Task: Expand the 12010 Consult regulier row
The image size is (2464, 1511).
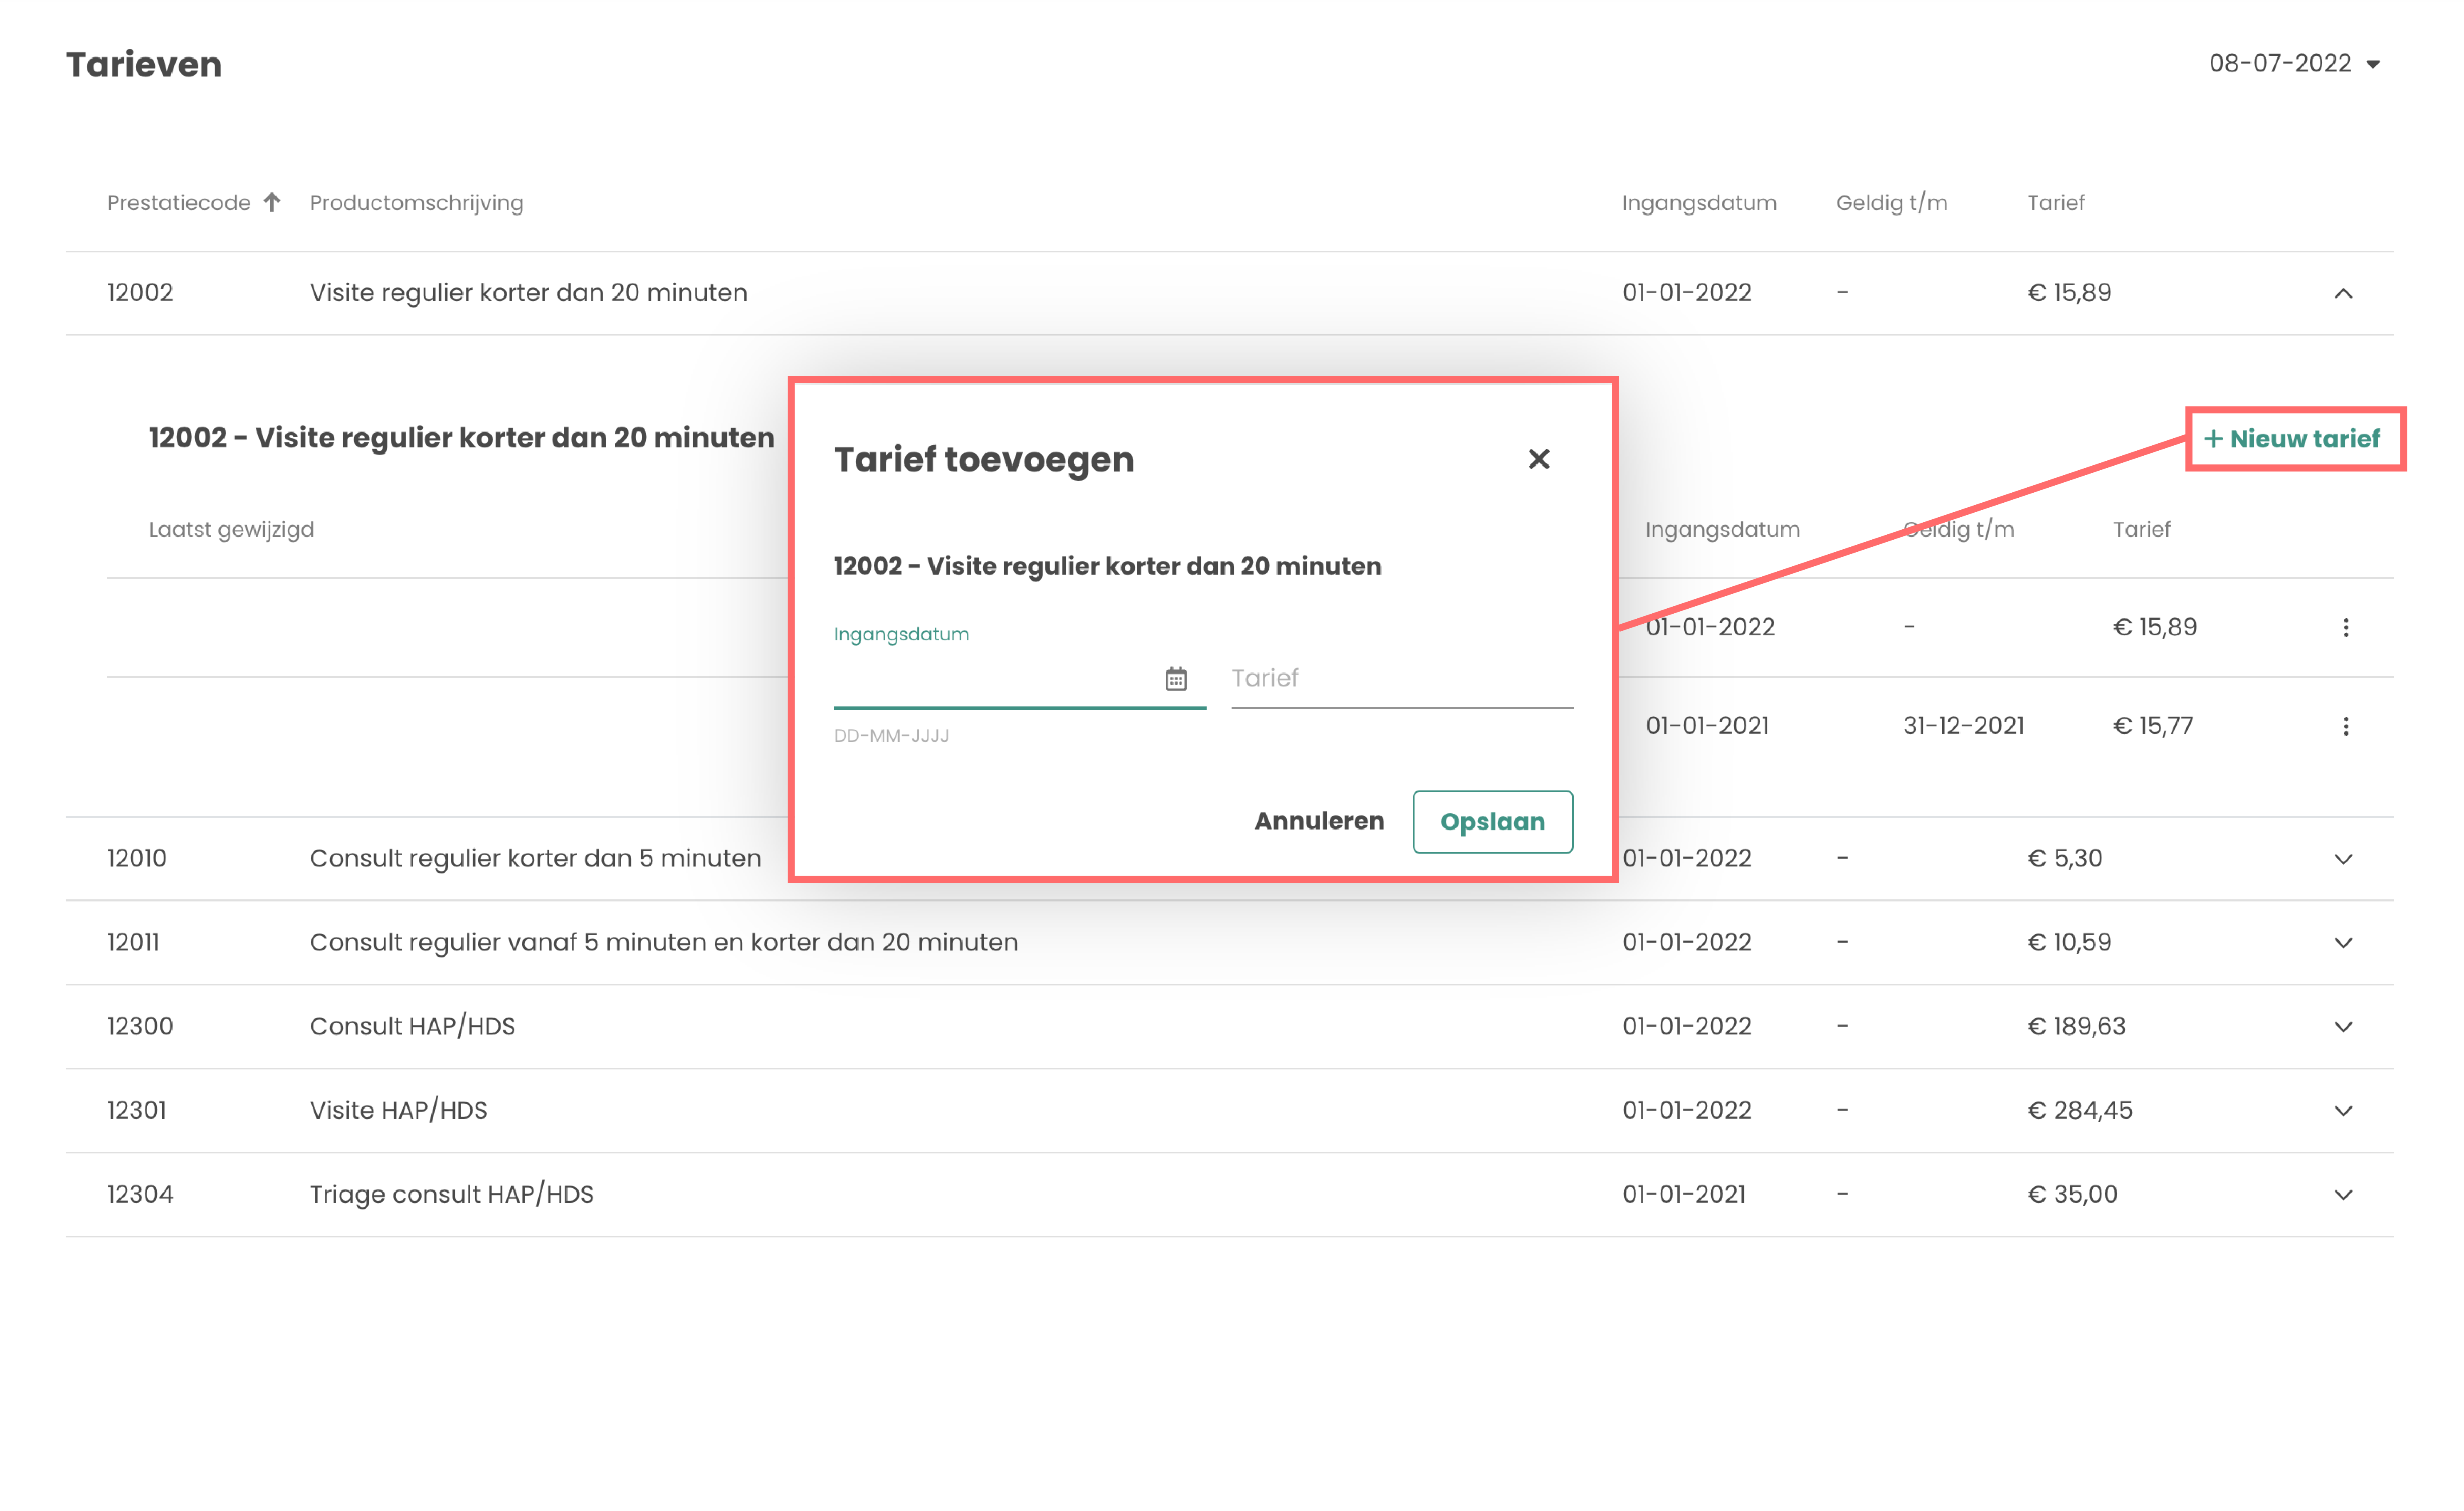Action: point(2342,859)
